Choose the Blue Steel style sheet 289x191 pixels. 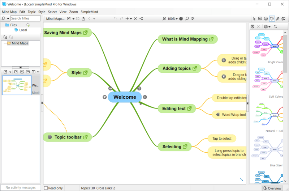pos(267,151)
